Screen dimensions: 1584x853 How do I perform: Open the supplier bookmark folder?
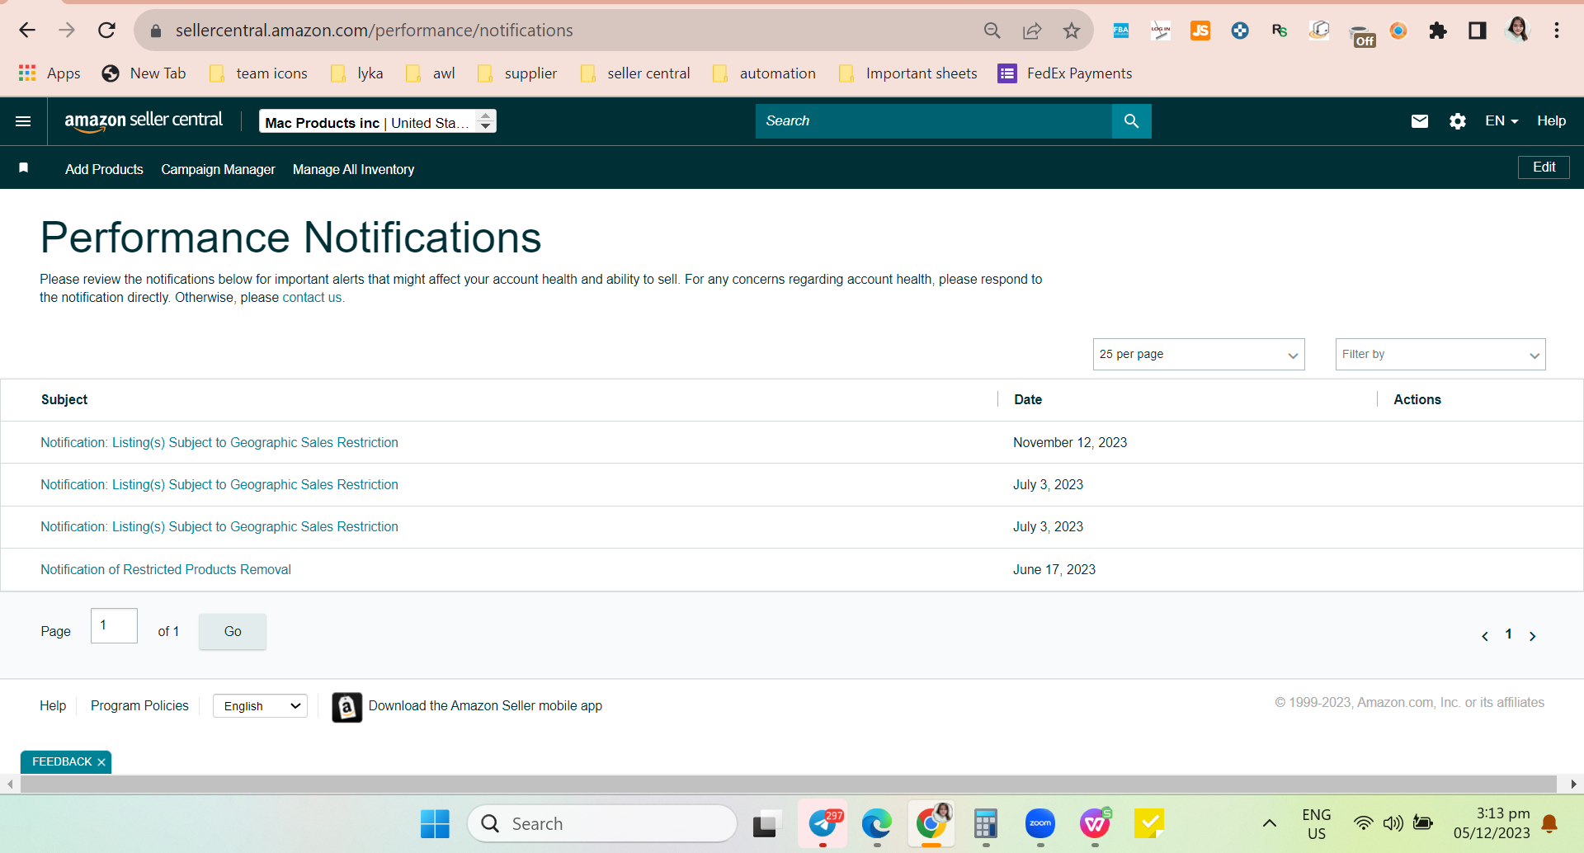pyautogui.click(x=517, y=73)
